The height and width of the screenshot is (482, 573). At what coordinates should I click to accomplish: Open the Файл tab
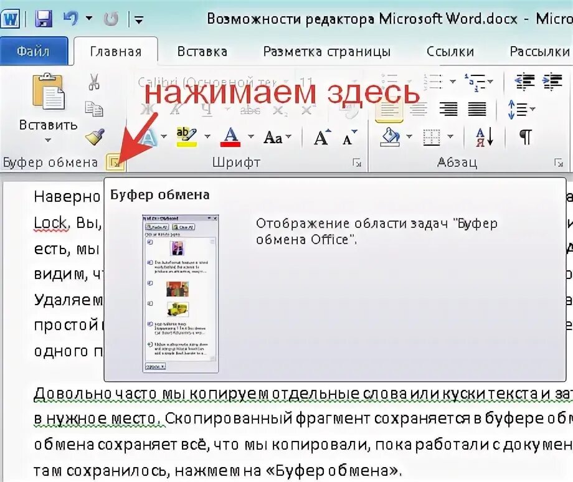tap(33, 51)
